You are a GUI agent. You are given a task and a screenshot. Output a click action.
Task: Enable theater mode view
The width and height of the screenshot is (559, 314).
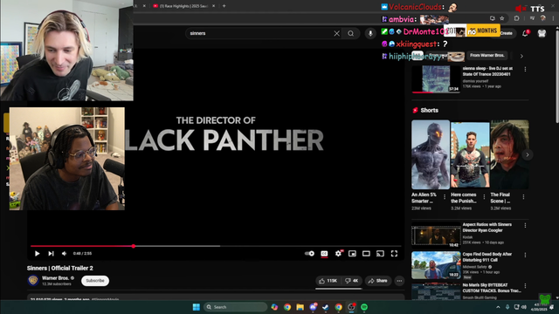[x=366, y=254]
